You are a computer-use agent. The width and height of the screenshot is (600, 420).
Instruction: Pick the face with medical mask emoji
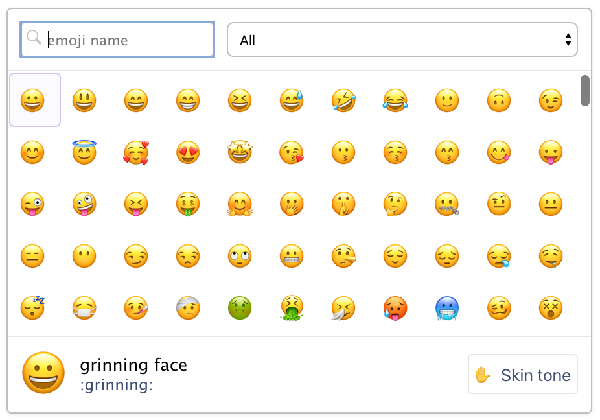84,308
